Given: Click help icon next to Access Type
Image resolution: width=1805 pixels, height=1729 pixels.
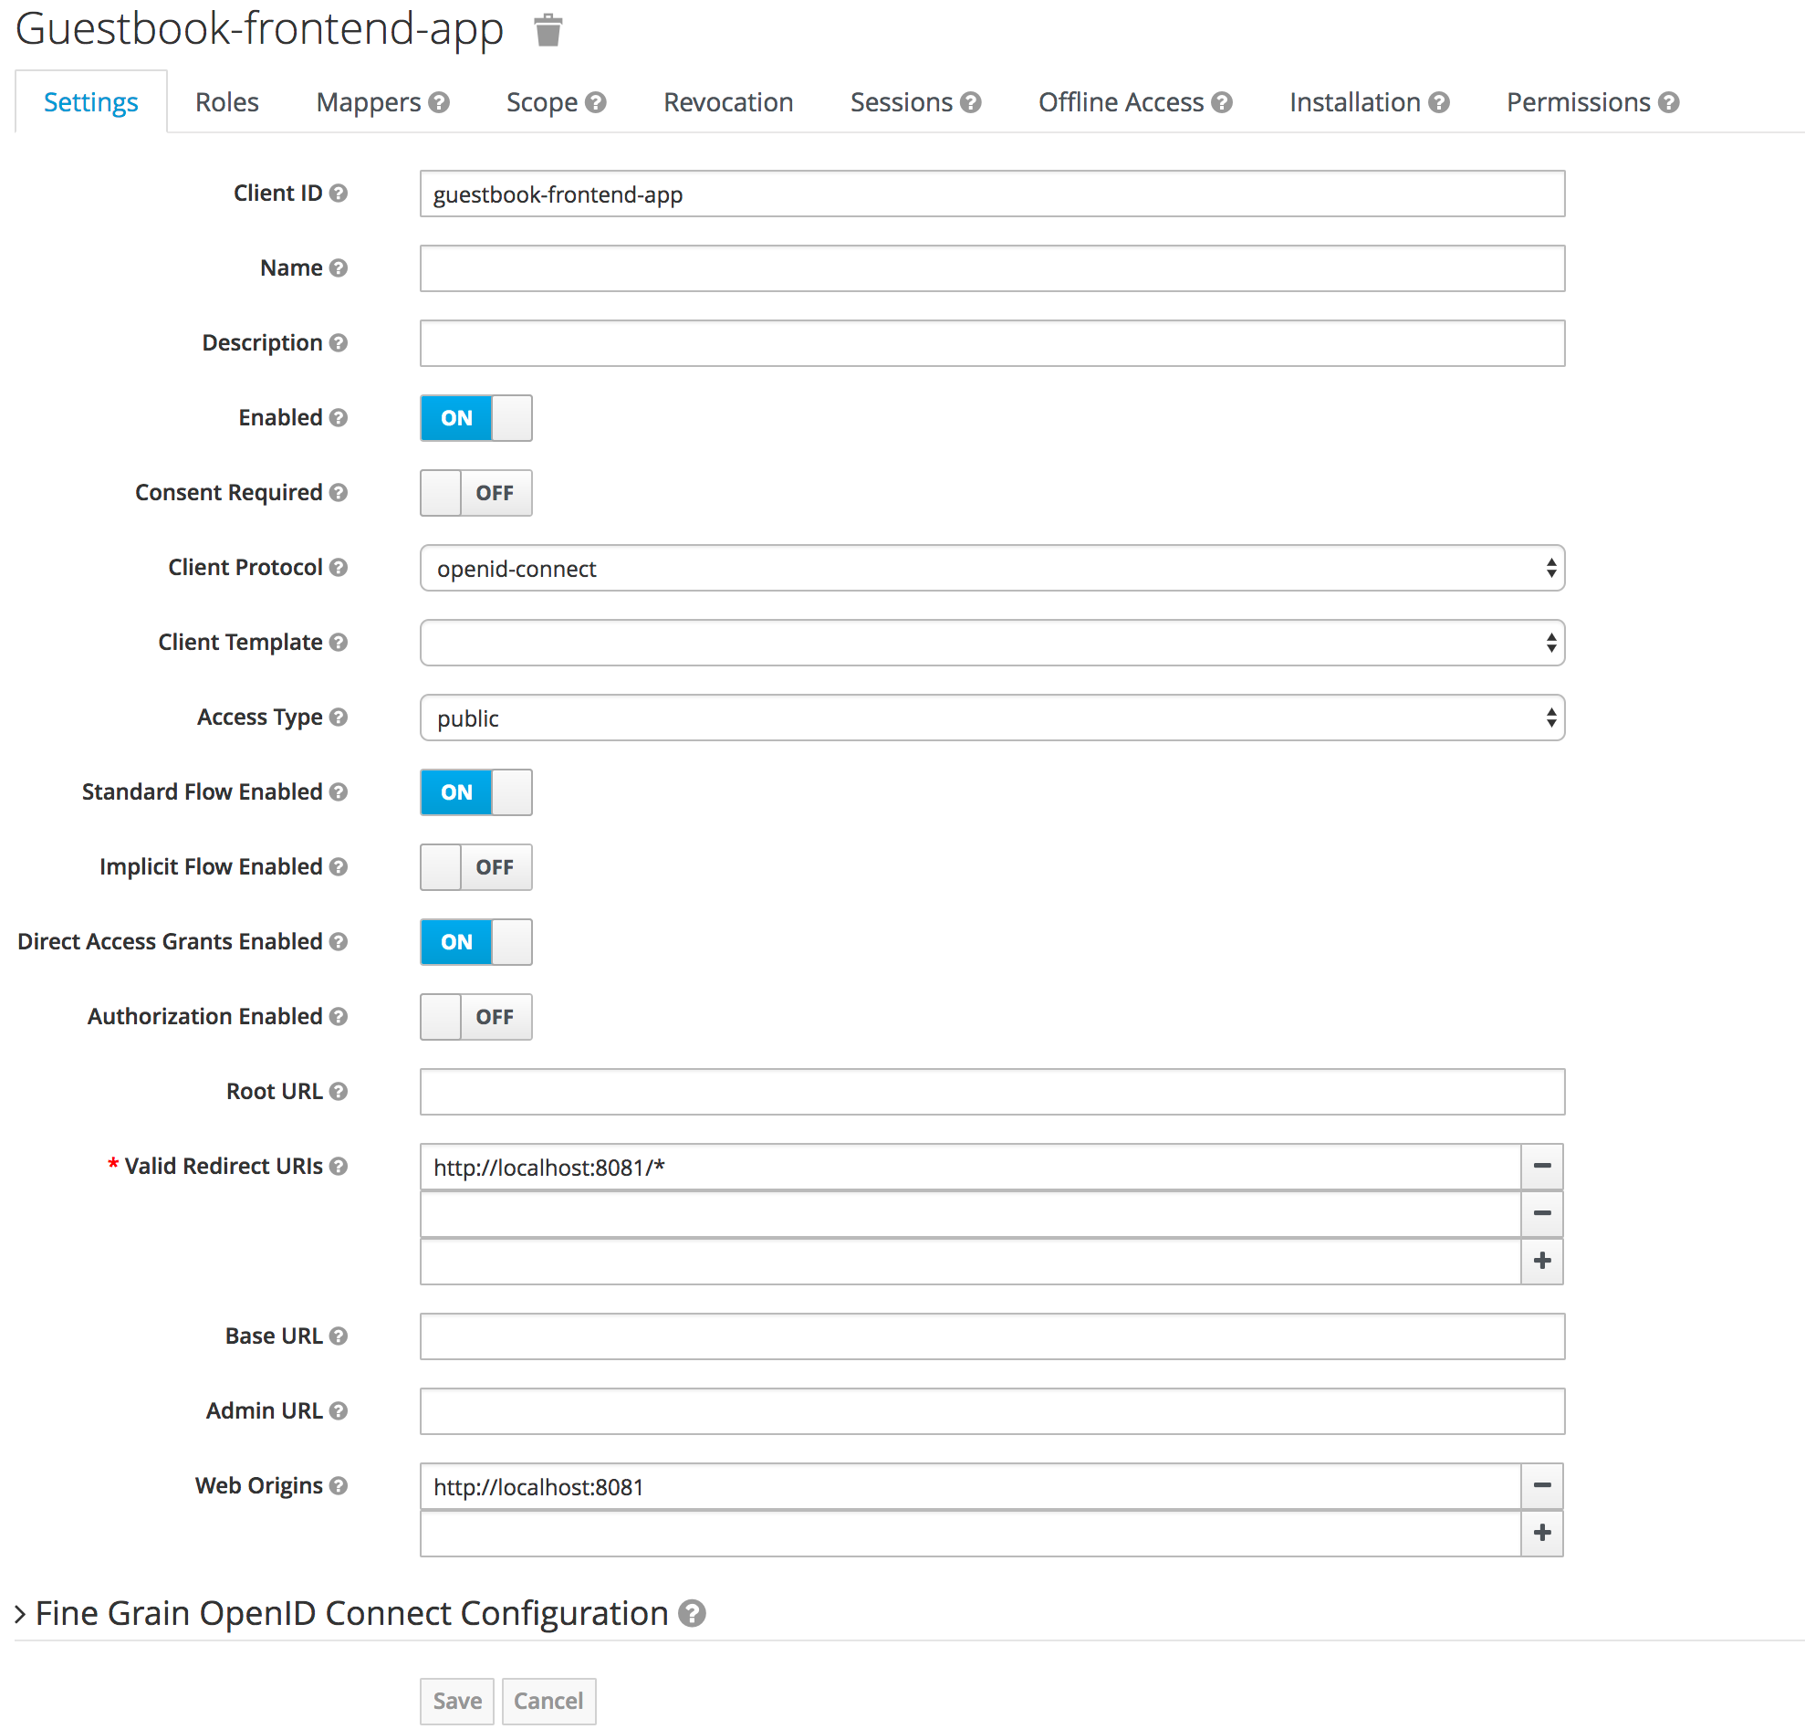Looking at the screenshot, I should (x=338, y=717).
